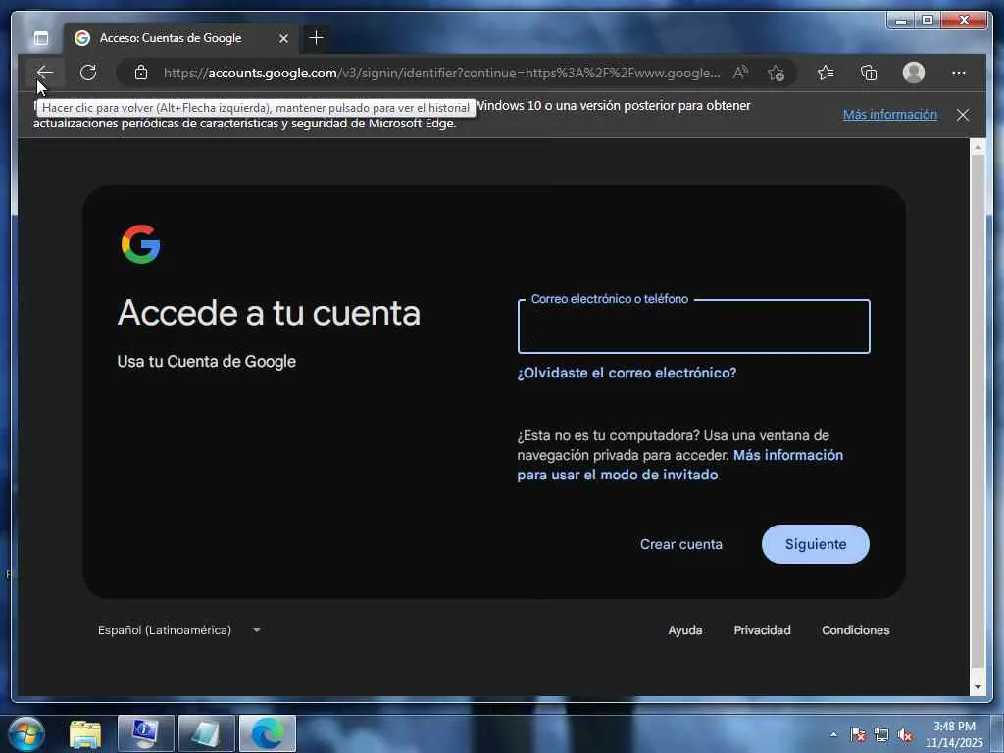Close the Acceso: Cuentas de Google tab
1004x753 pixels.
283,38
